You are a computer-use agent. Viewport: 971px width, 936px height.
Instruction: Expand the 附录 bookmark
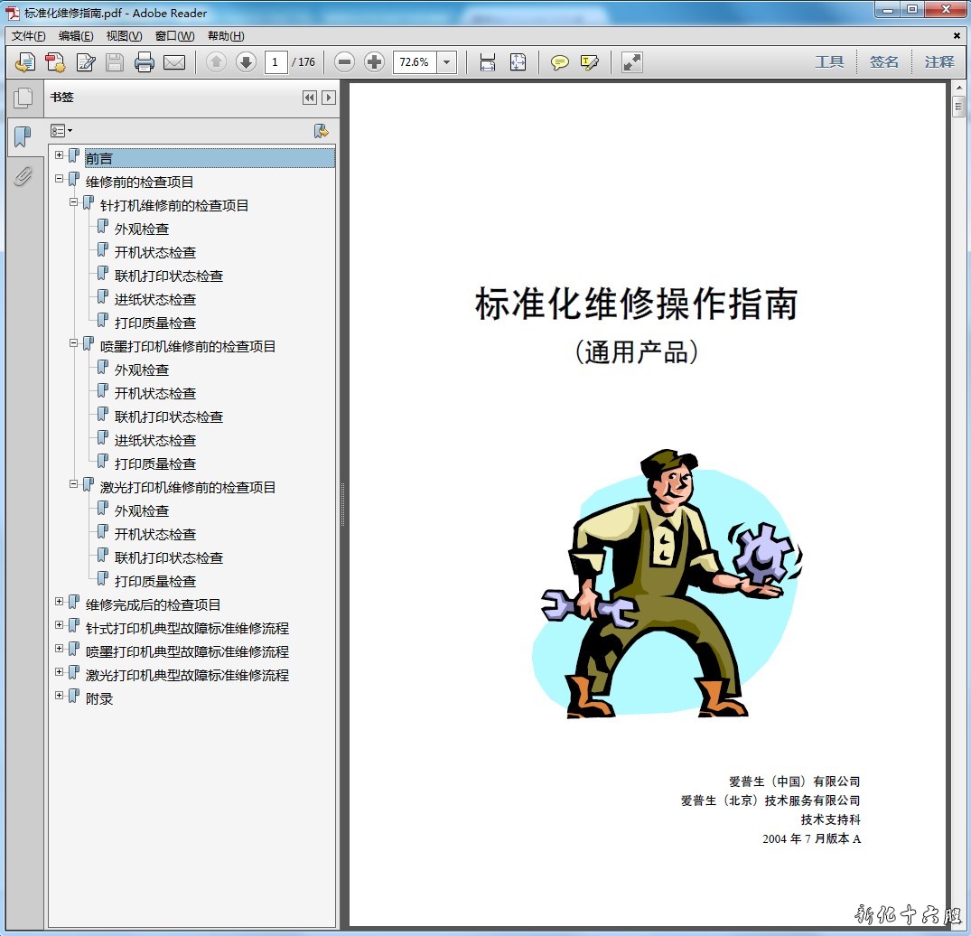point(60,696)
